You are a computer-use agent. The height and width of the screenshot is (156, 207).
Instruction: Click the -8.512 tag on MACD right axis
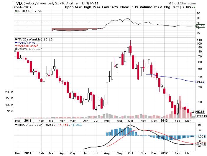coord(201,145)
